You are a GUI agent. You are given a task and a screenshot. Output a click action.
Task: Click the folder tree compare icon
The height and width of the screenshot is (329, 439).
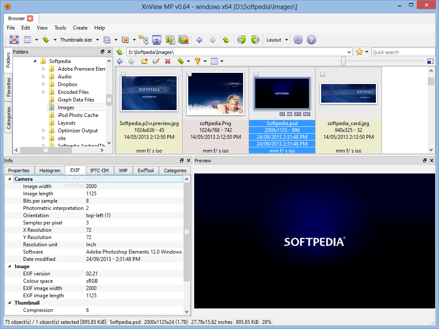143,40
